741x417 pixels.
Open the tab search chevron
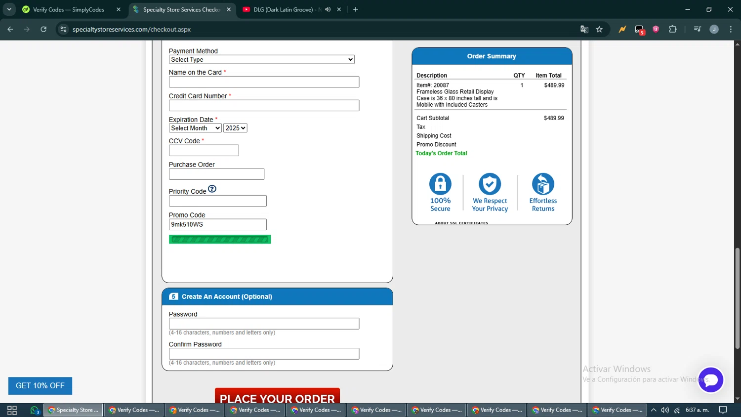pyautogui.click(x=9, y=9)
